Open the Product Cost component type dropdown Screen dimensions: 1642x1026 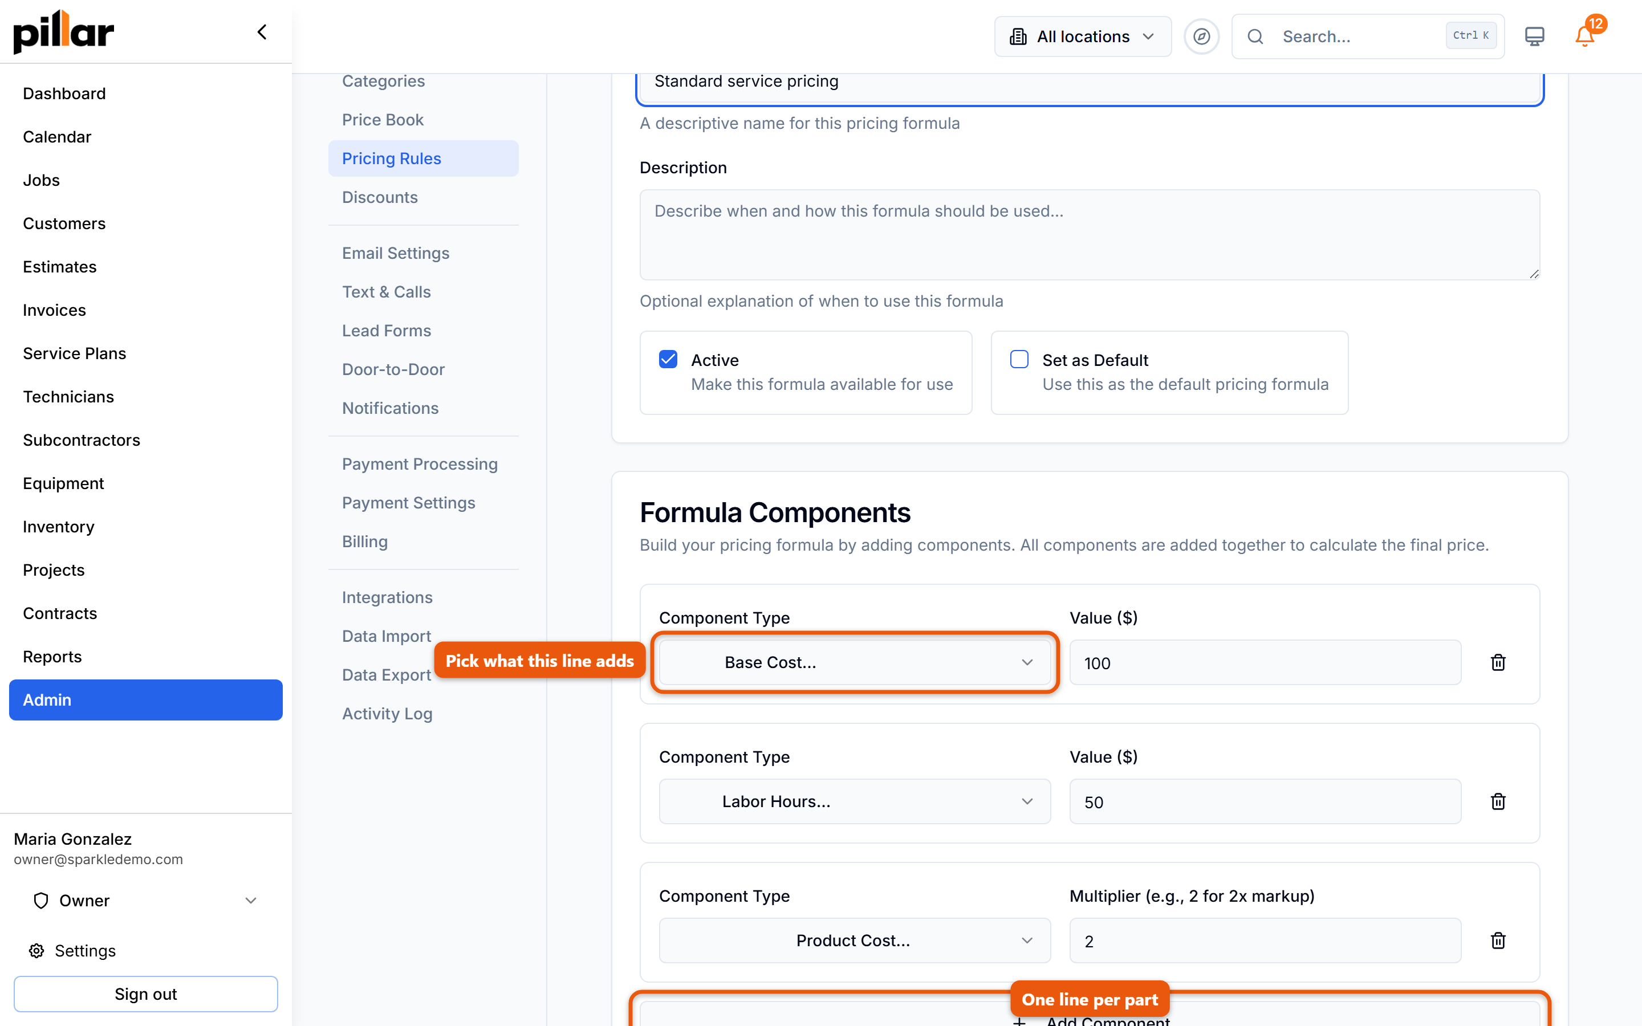[x=855, y=940]
